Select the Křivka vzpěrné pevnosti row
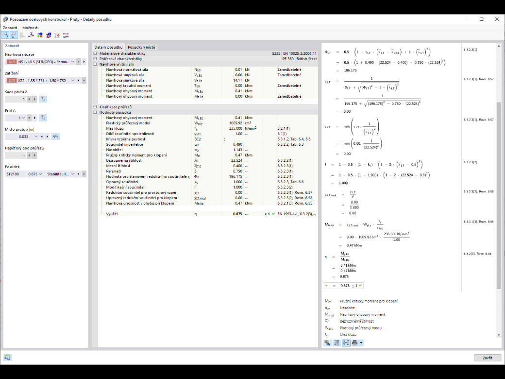505x379 pixels. pyautogui.click(x=208, y=139)
